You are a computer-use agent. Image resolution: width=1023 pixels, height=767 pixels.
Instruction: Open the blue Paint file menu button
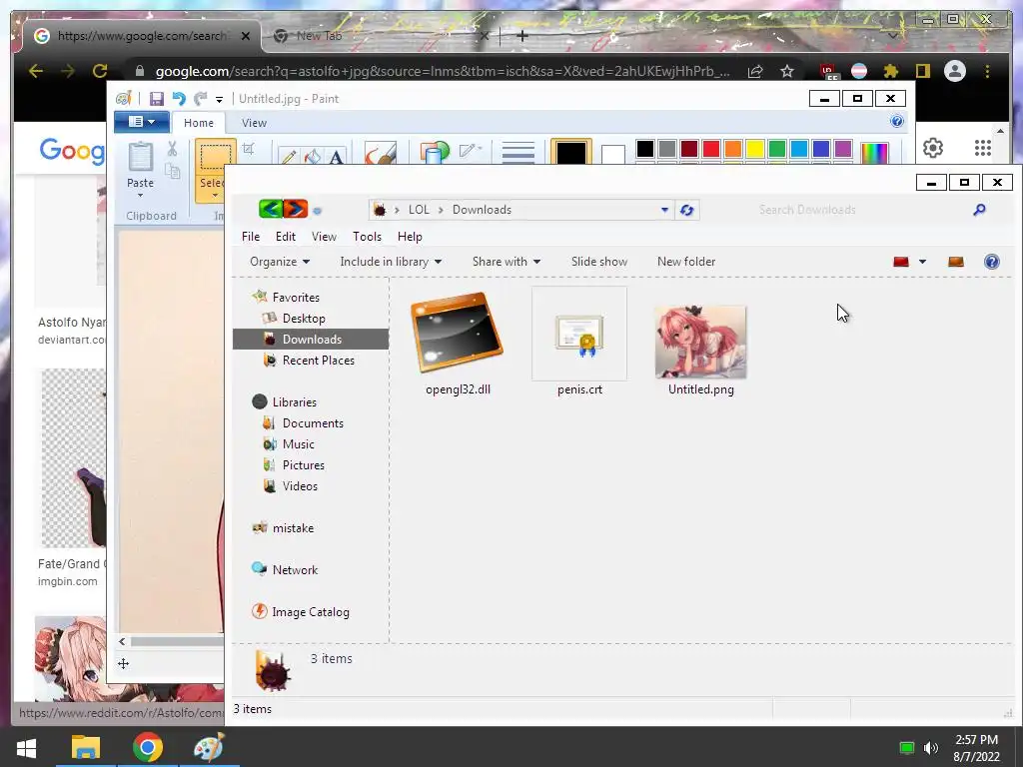[142, 122]
